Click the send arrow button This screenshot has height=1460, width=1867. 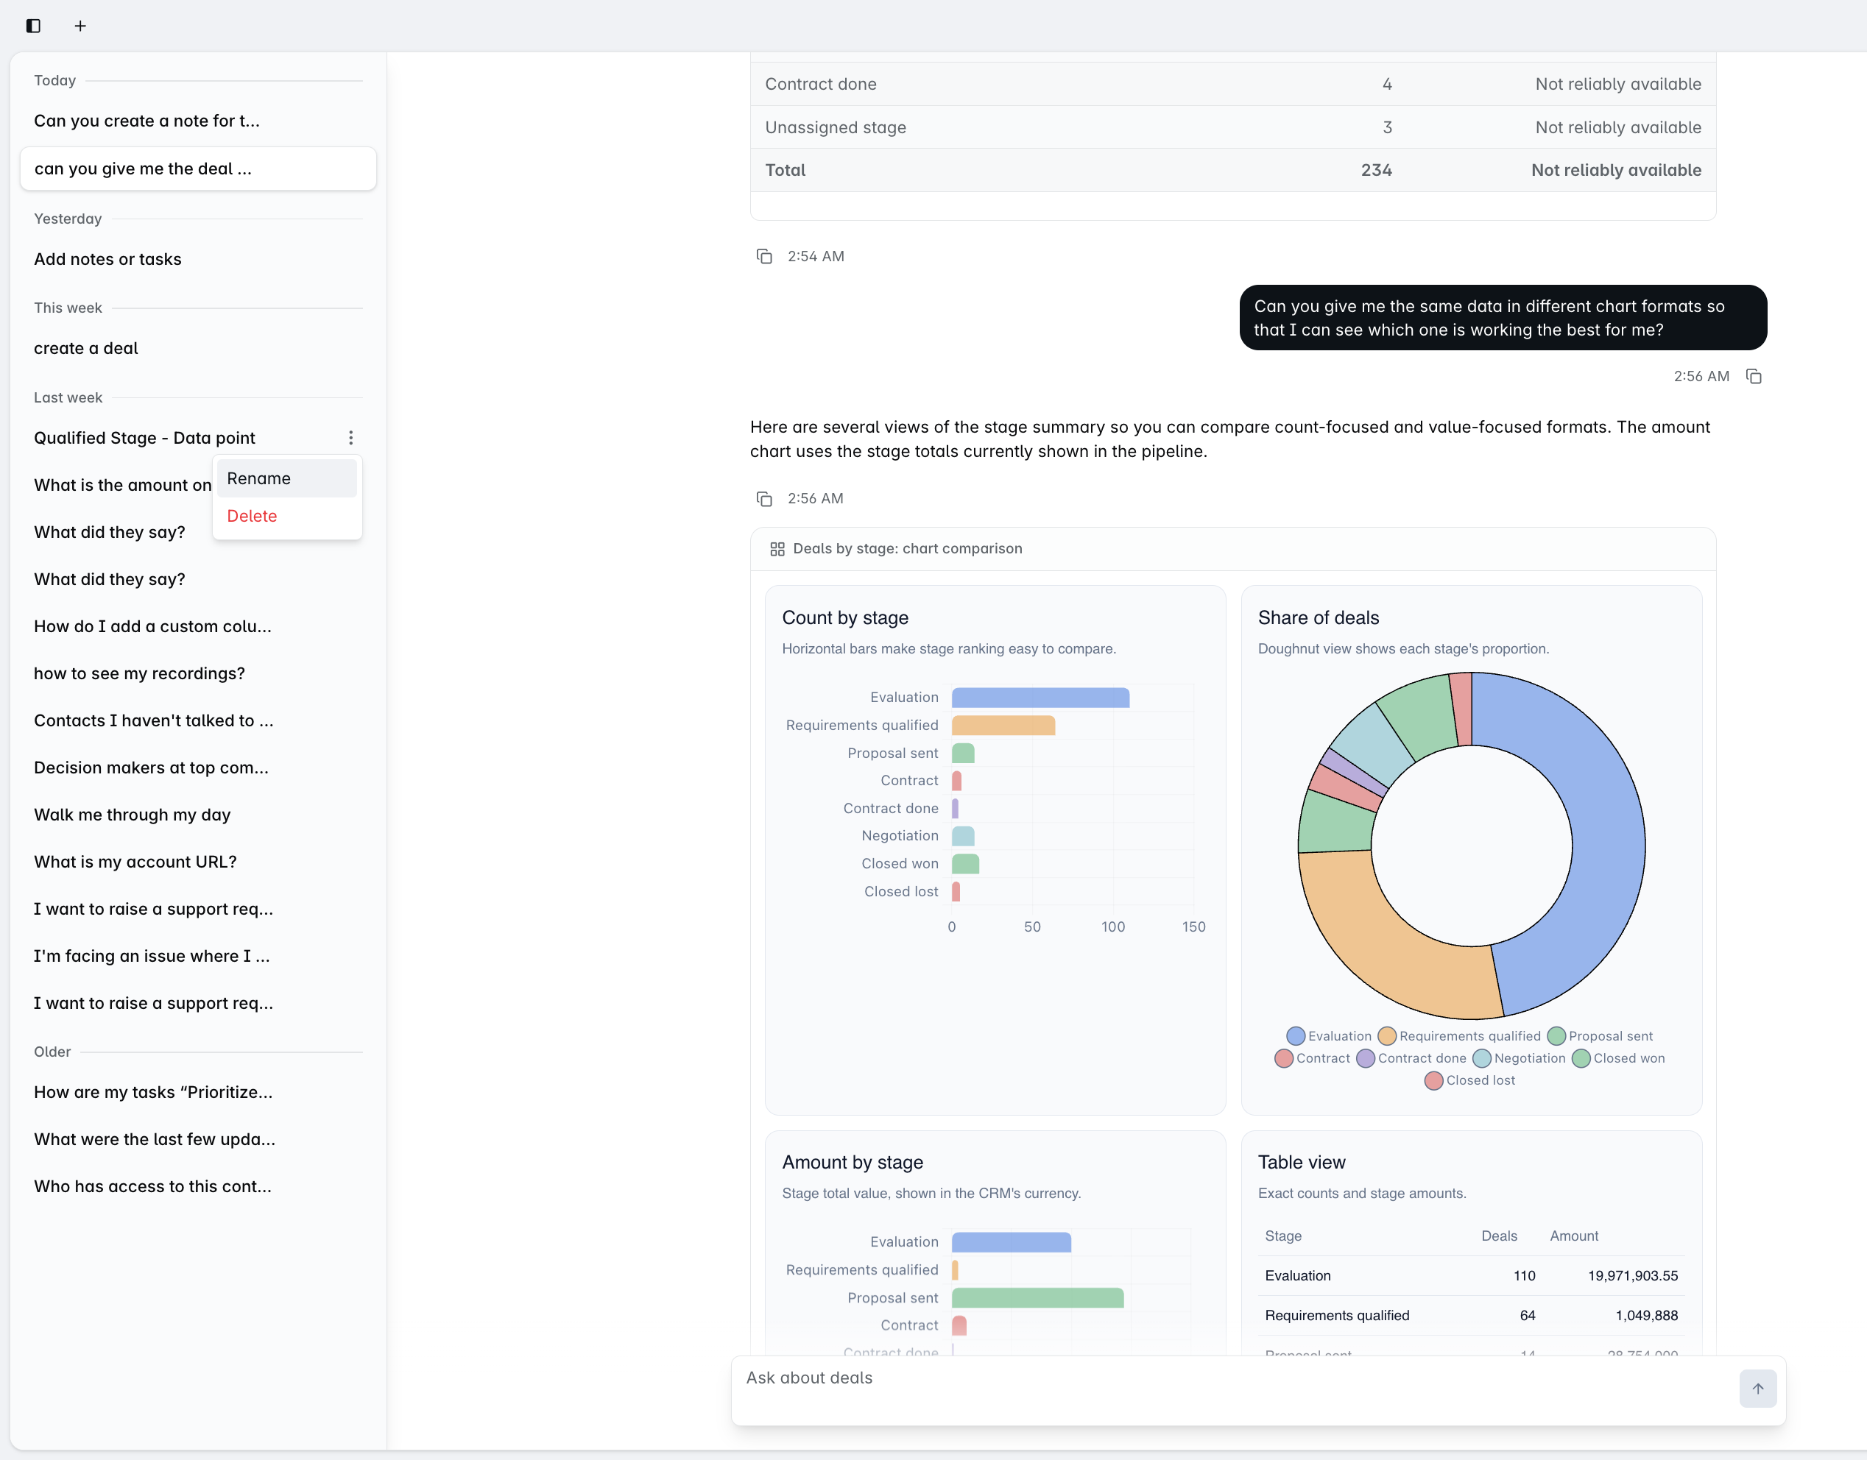(1757, 1389)
